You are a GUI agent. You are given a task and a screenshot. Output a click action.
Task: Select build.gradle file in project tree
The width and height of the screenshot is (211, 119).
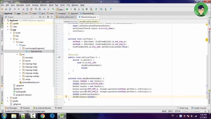click(19, 92)
